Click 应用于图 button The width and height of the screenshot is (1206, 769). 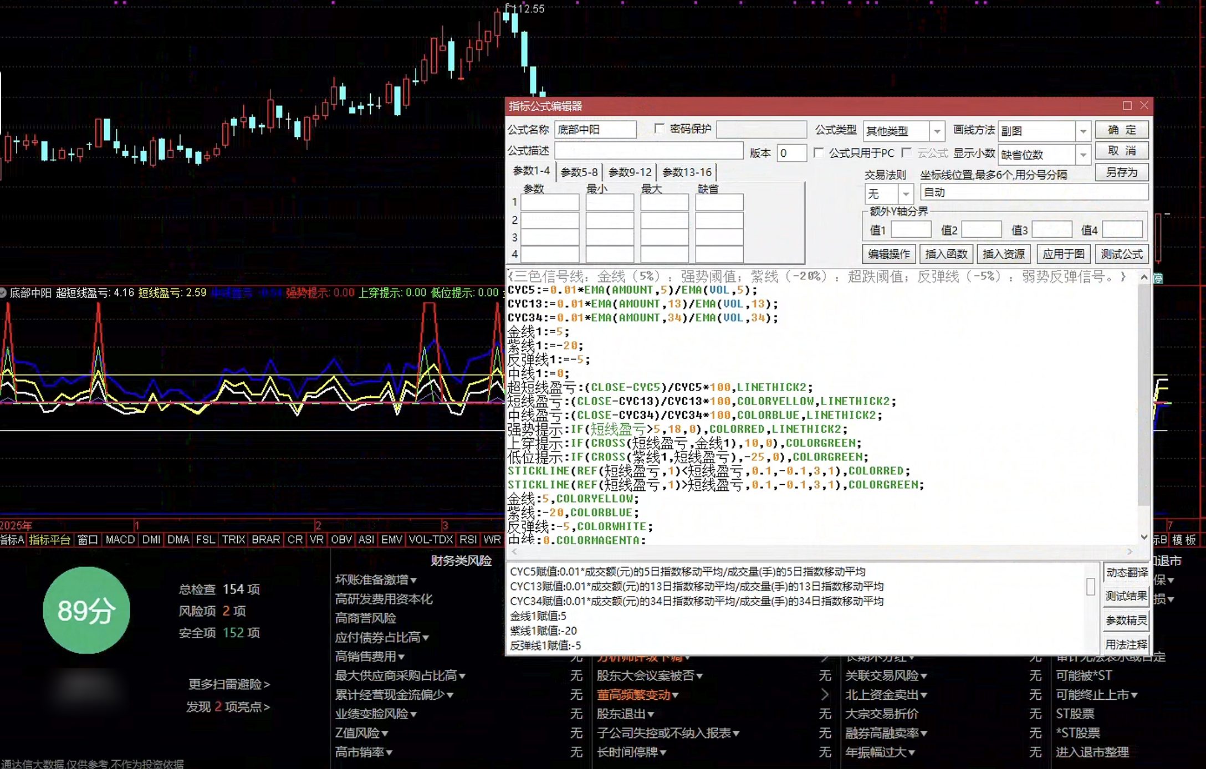pos(1063,254)
